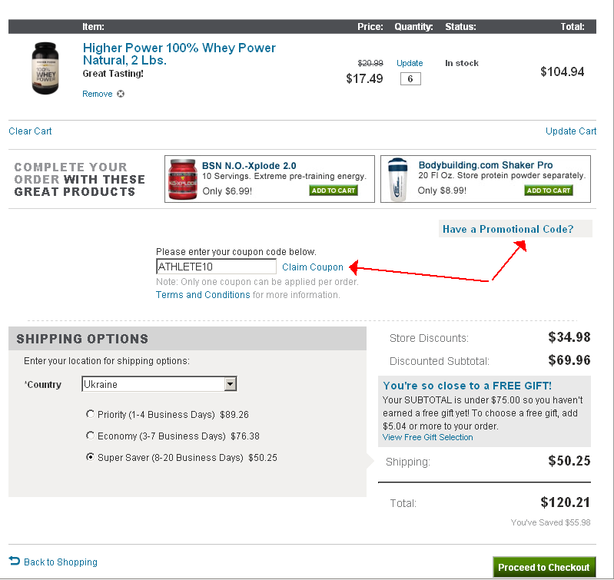Click the Update quantity link
Image resolution: width=614 pixels, height=580 pixels.
coord(410,63)
